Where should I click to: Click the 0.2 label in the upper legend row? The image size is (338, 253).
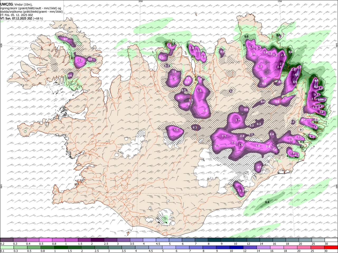tap(2, 244)
